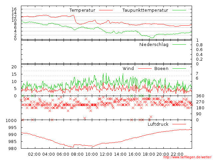Click the 360 wind direction axis value
The image size is (213, 160).
200,96
